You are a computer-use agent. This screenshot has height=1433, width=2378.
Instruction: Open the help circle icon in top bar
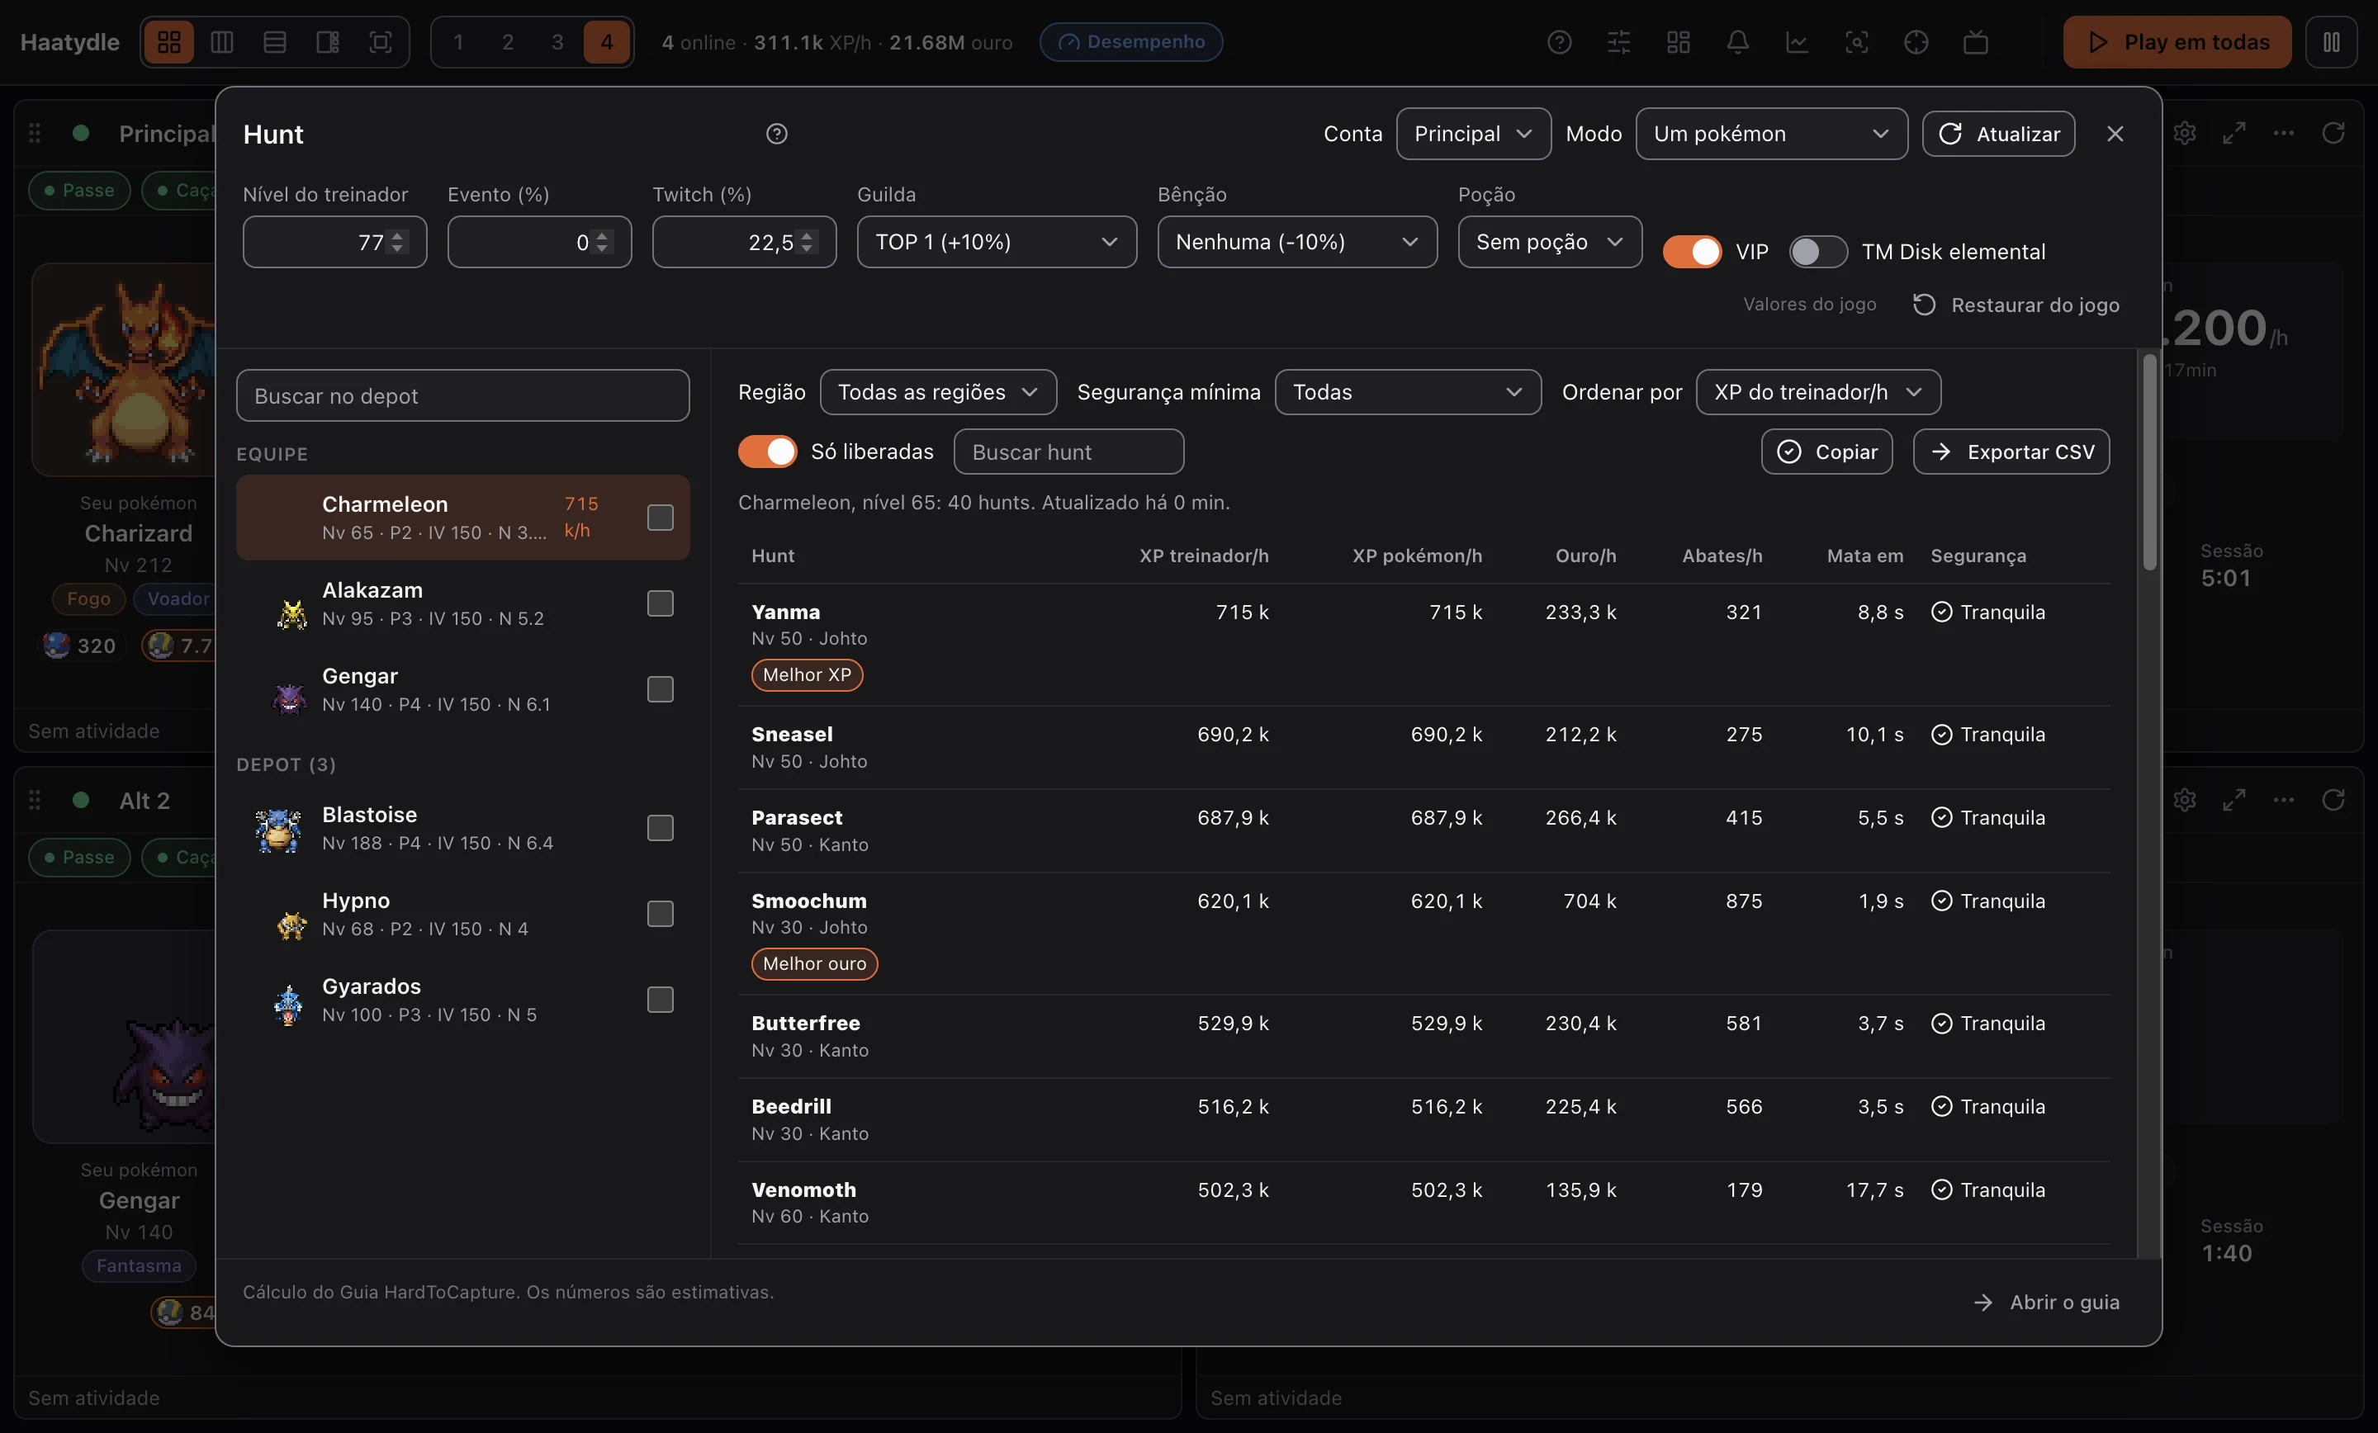point(1560,41)
